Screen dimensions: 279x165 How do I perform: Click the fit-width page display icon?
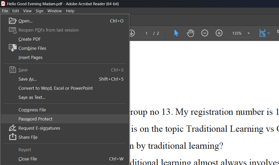click(x=262, y=33)
